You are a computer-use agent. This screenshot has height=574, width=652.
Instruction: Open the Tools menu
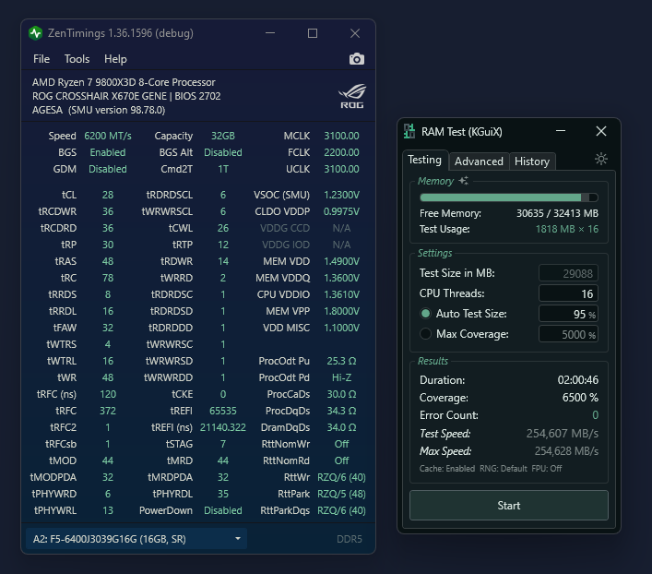click(x=77, y=59)
